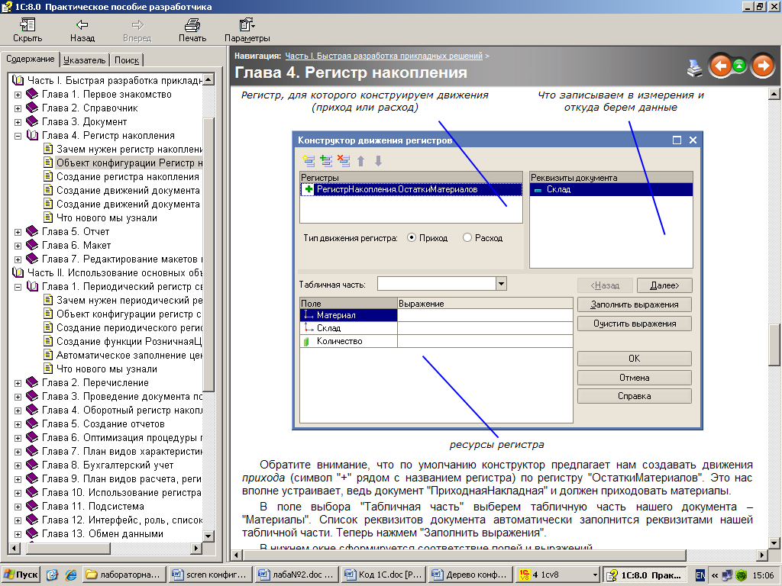The height and width of the screenshot is (586, 782).
Task: Open the Пуск start menu
Action: (21, 575)
